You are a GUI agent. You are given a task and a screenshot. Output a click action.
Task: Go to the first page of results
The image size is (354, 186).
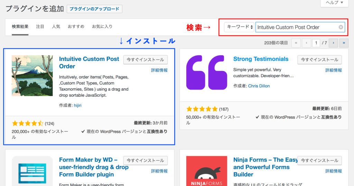(x=296, y=43)
